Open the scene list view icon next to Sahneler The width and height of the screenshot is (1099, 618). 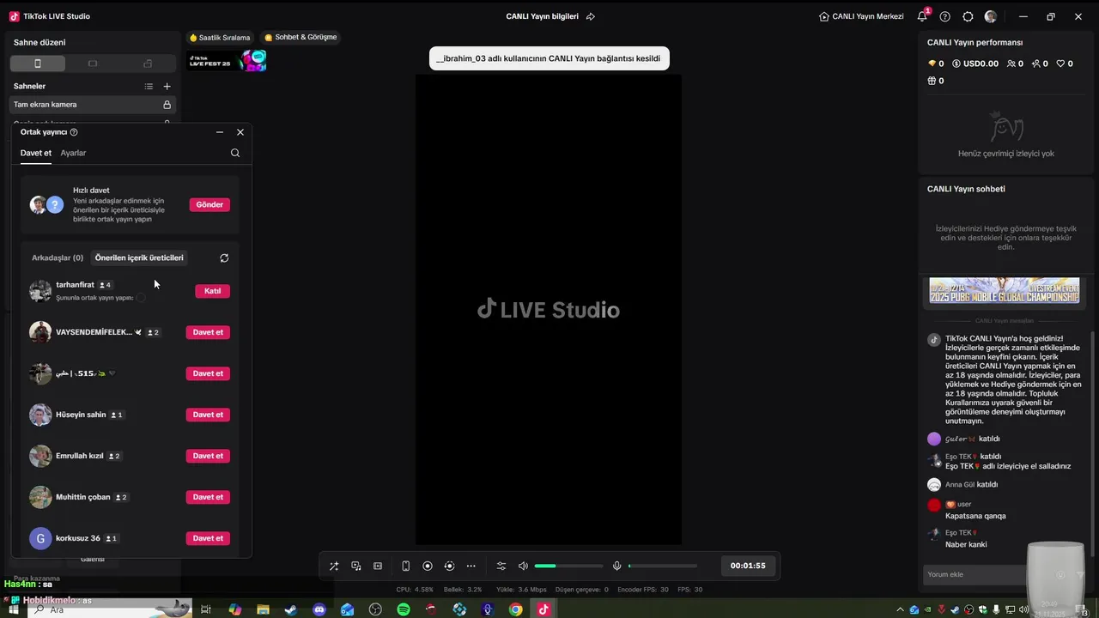coord(149,86)
